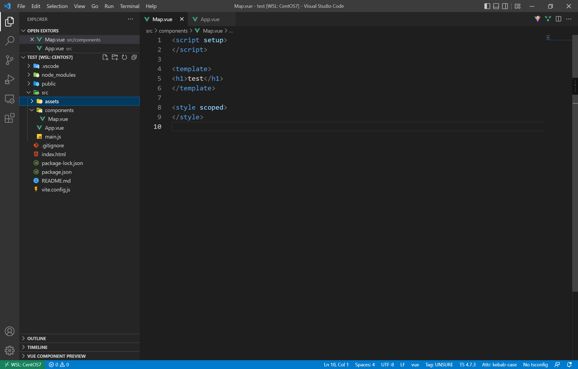
Task: Collapse the TEST [WSL: CENTOS7] section
Action: point(50,57)
